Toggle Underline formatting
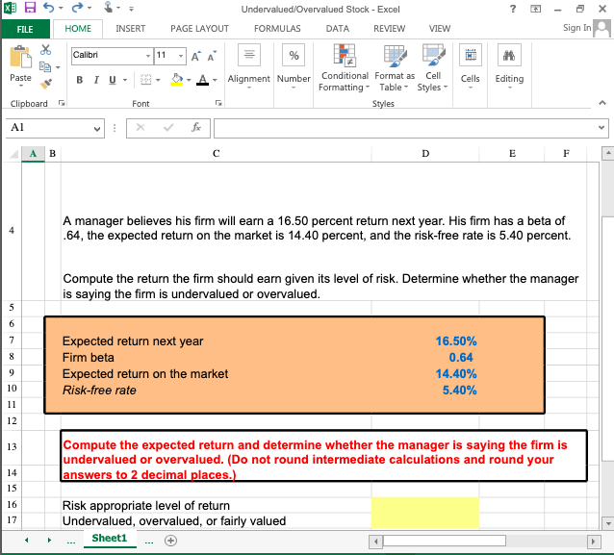The height and width of the screenshot is (555, 614). 113,80
